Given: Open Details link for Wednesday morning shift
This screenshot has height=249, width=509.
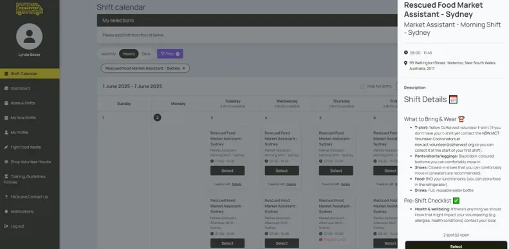Looking at the screenshot, I should (292, 184).
